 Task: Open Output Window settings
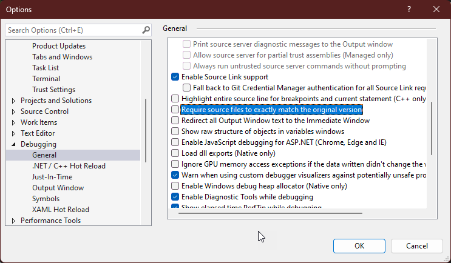point(58,188)
